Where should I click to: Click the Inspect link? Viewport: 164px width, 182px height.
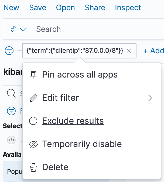click(128, 8)
